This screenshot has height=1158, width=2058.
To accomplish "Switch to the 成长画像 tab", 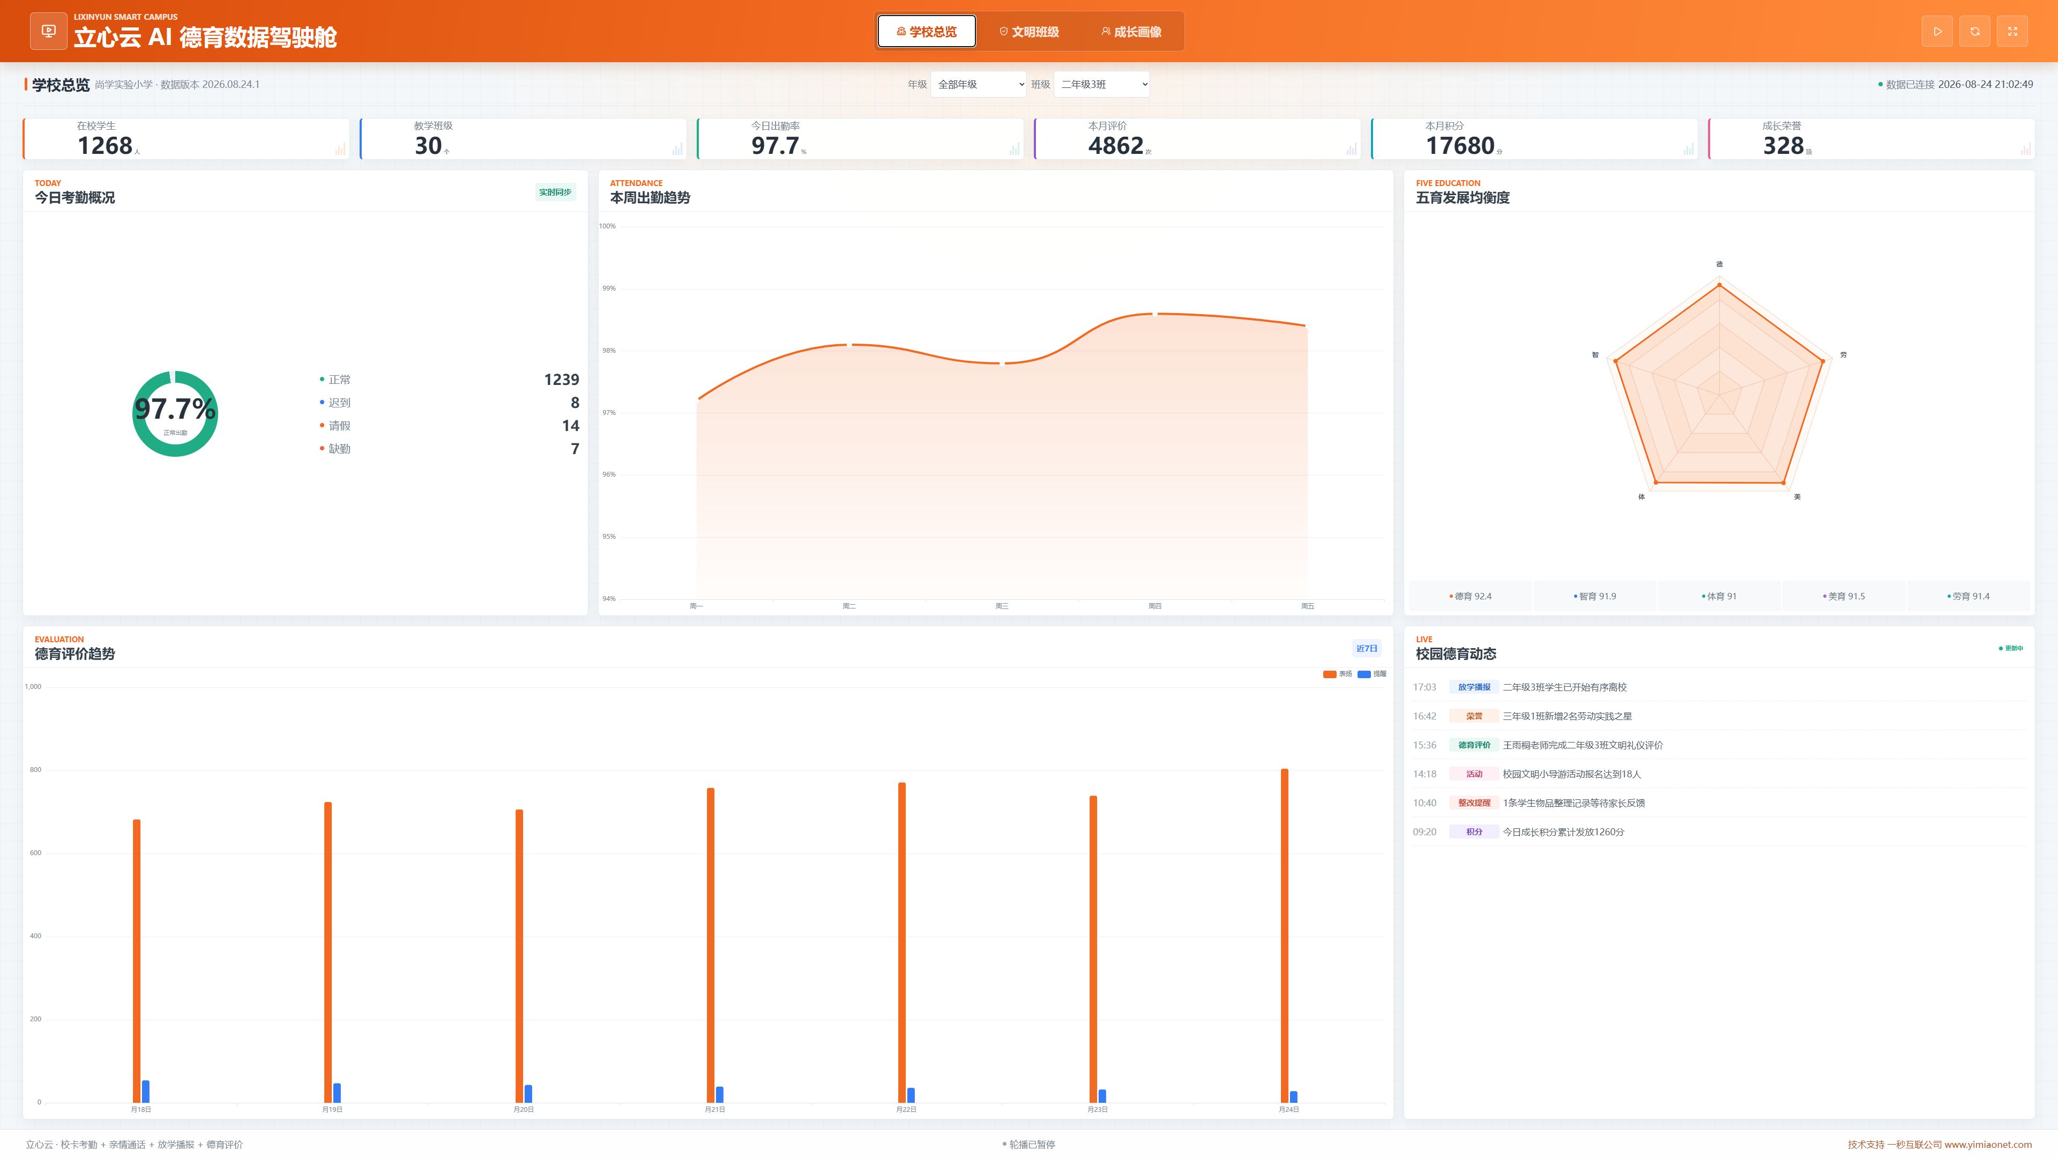I will pyautogui.click(x=1131, y=31).
